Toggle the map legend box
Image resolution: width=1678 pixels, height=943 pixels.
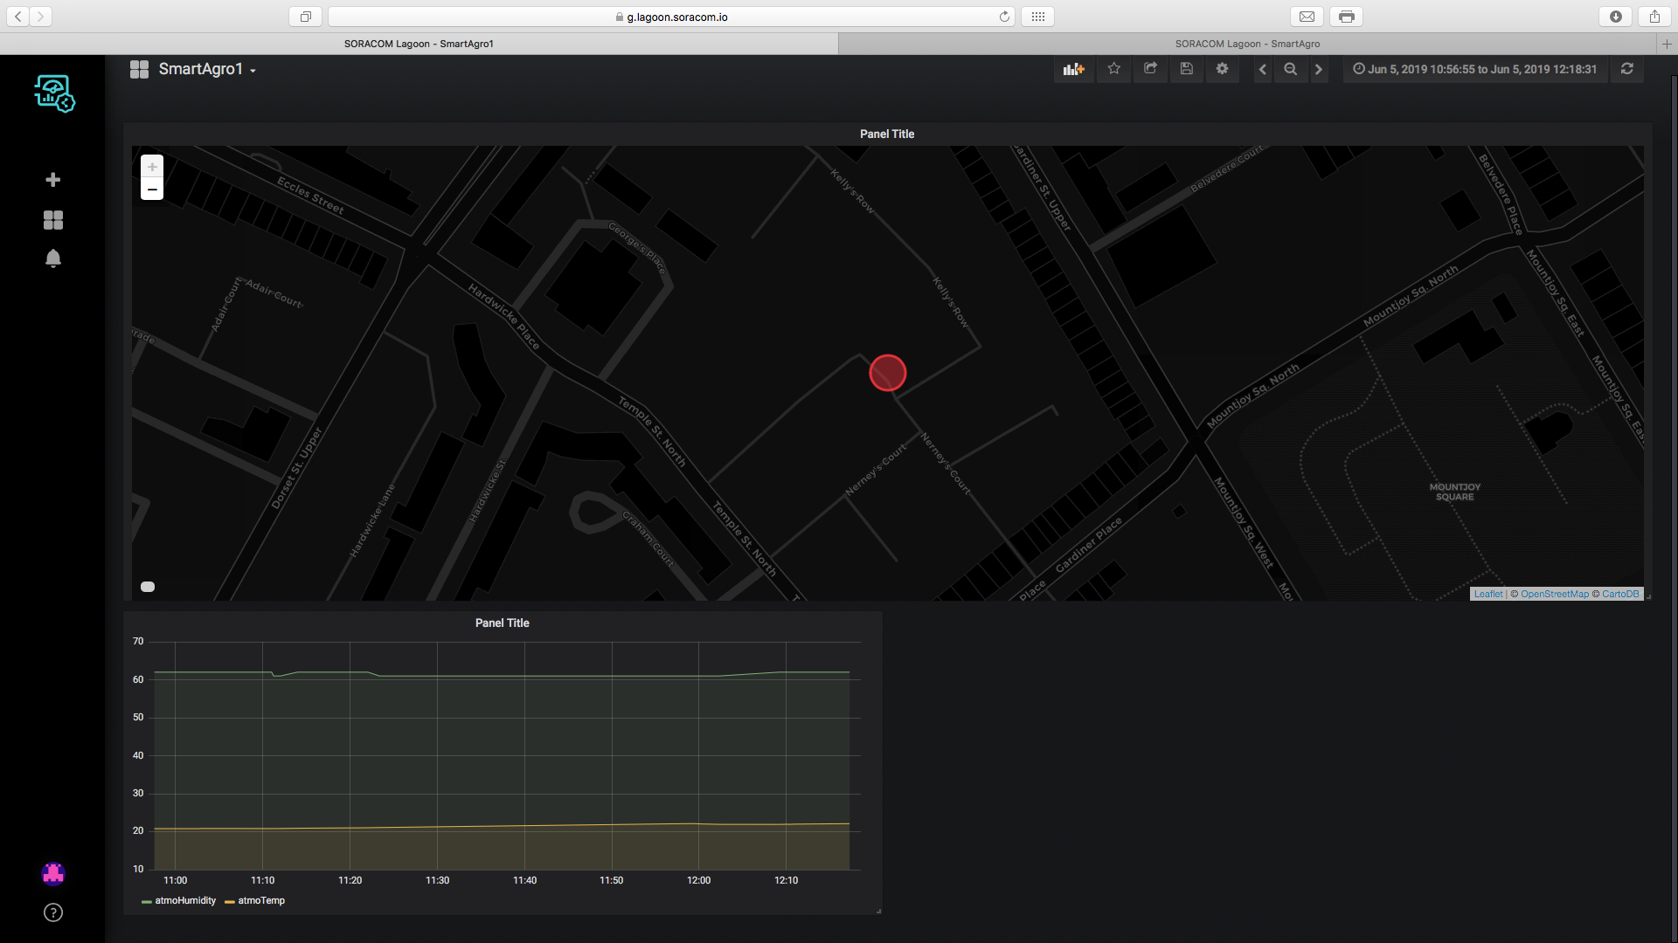click(148, 587)
